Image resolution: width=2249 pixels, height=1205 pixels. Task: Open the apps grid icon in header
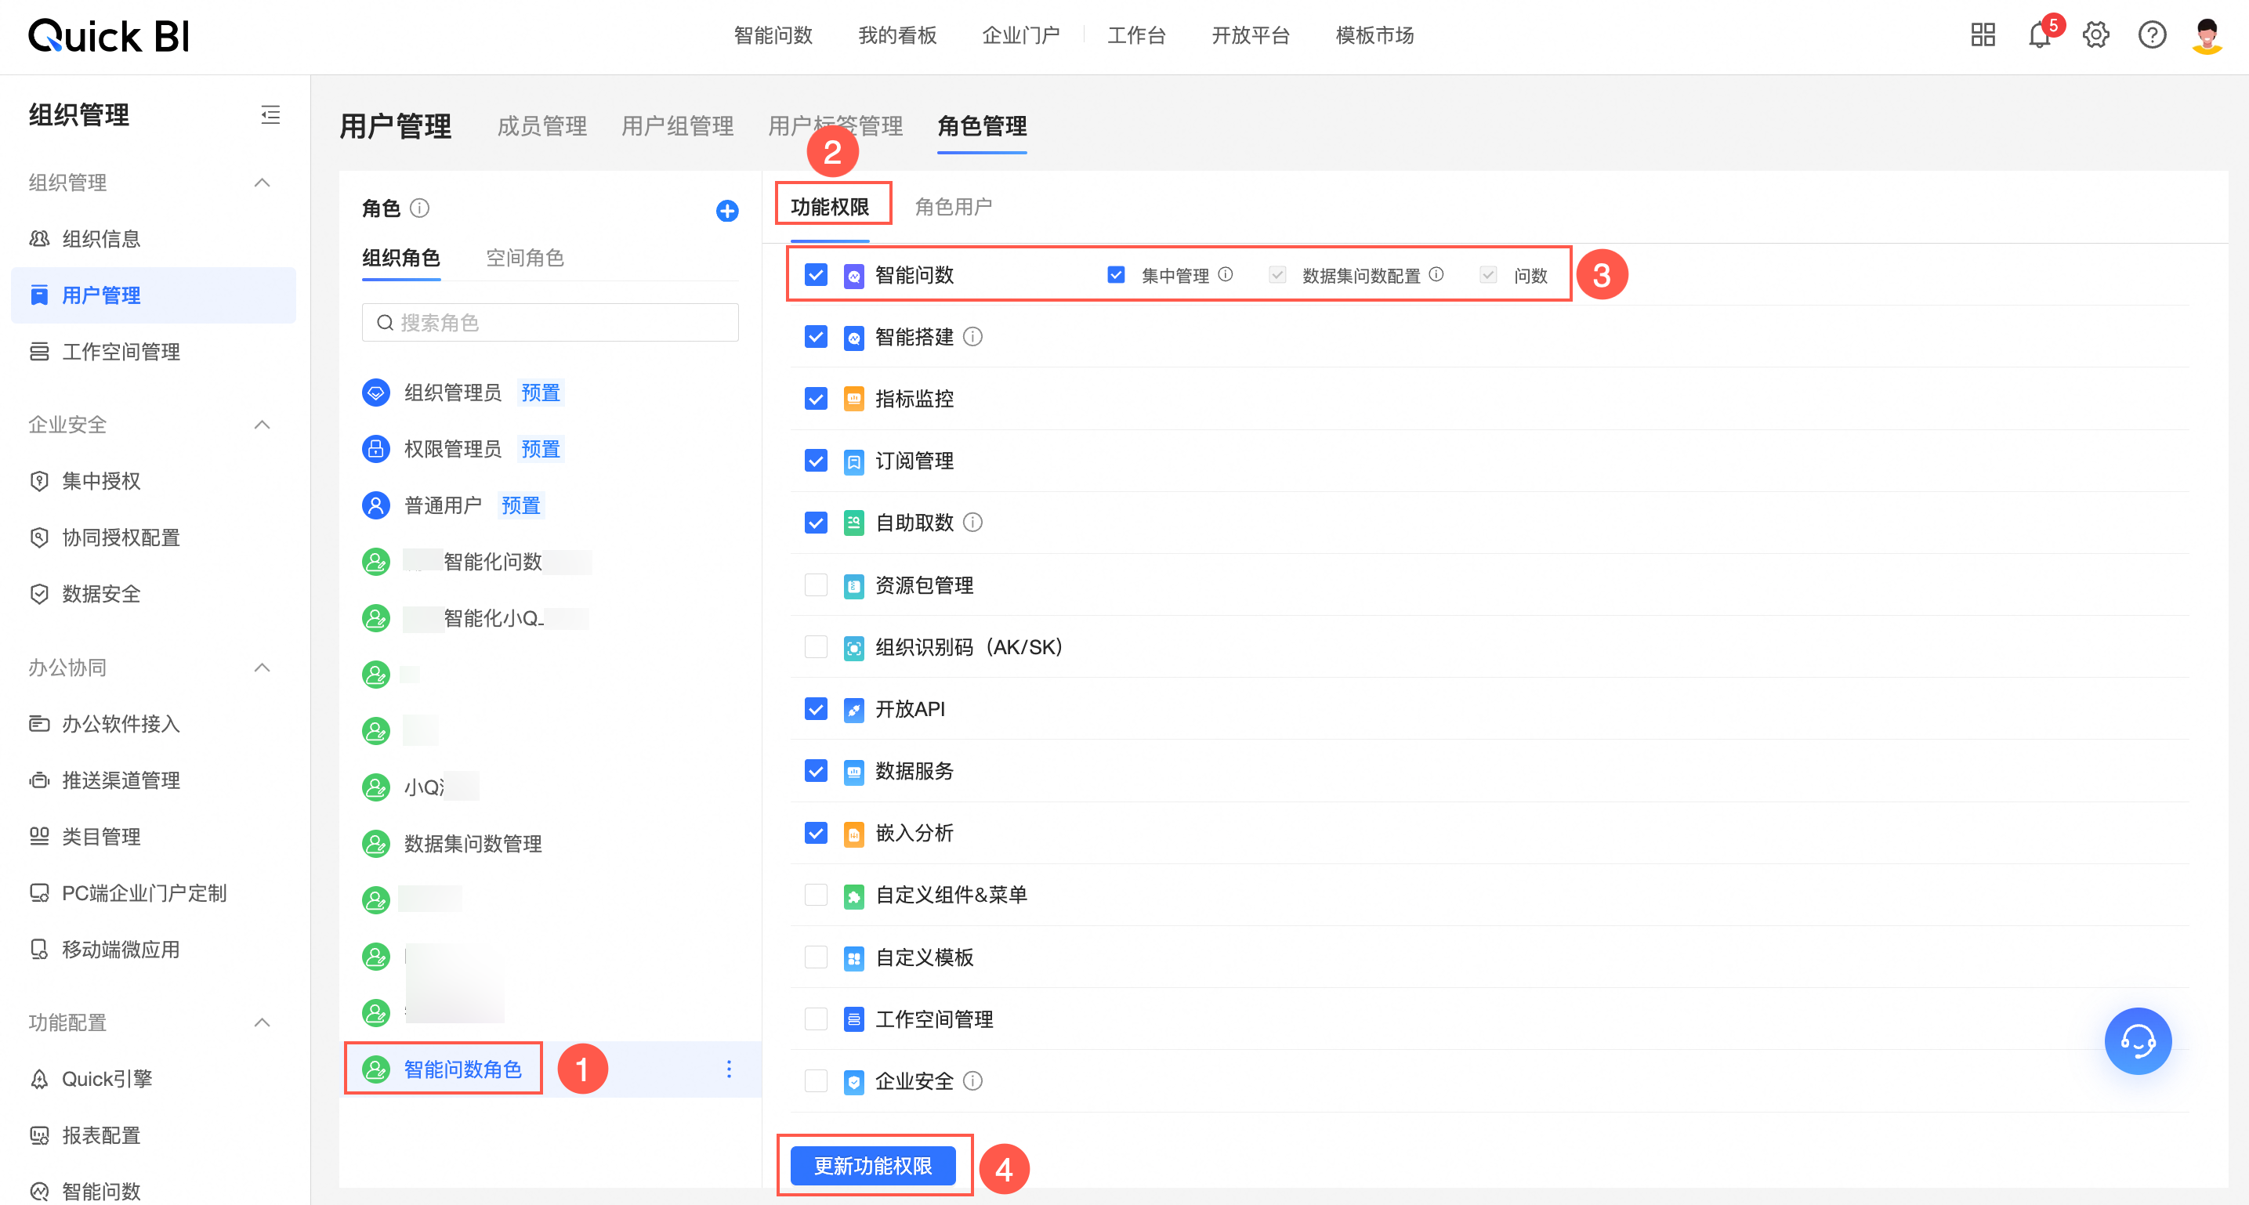1983,35
